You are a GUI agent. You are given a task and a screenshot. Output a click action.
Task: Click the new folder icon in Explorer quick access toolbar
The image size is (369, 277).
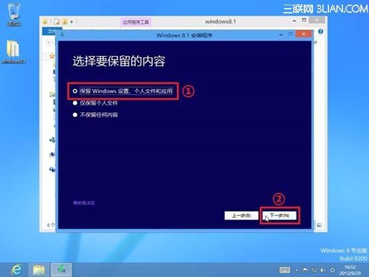[65, 21]
